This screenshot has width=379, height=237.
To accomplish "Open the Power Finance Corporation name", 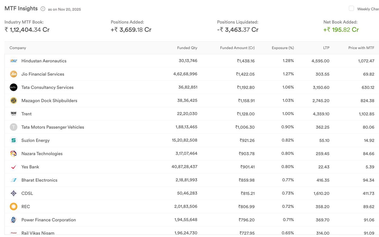I will pyautogui.click(x=49, y=220).
